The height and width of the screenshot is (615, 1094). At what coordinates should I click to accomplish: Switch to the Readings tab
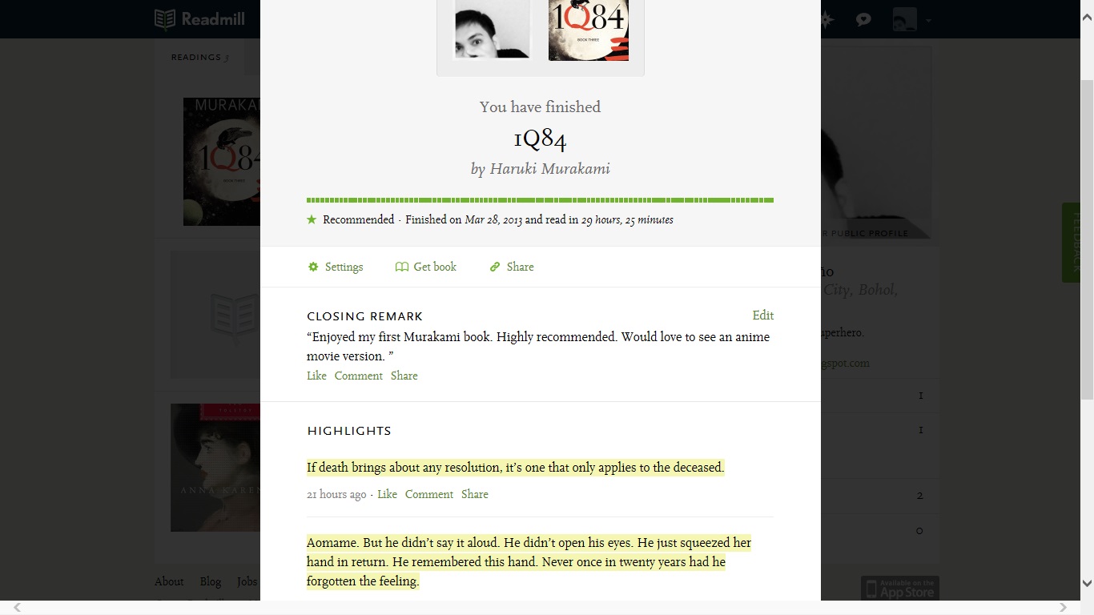(199, 58)
